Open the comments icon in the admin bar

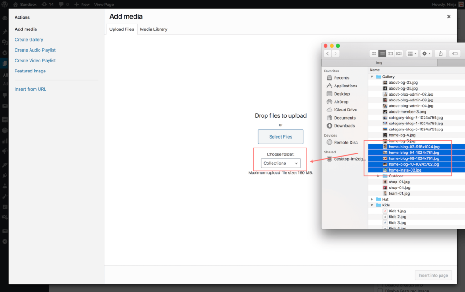pyautogui.click(x=60, y=4)
